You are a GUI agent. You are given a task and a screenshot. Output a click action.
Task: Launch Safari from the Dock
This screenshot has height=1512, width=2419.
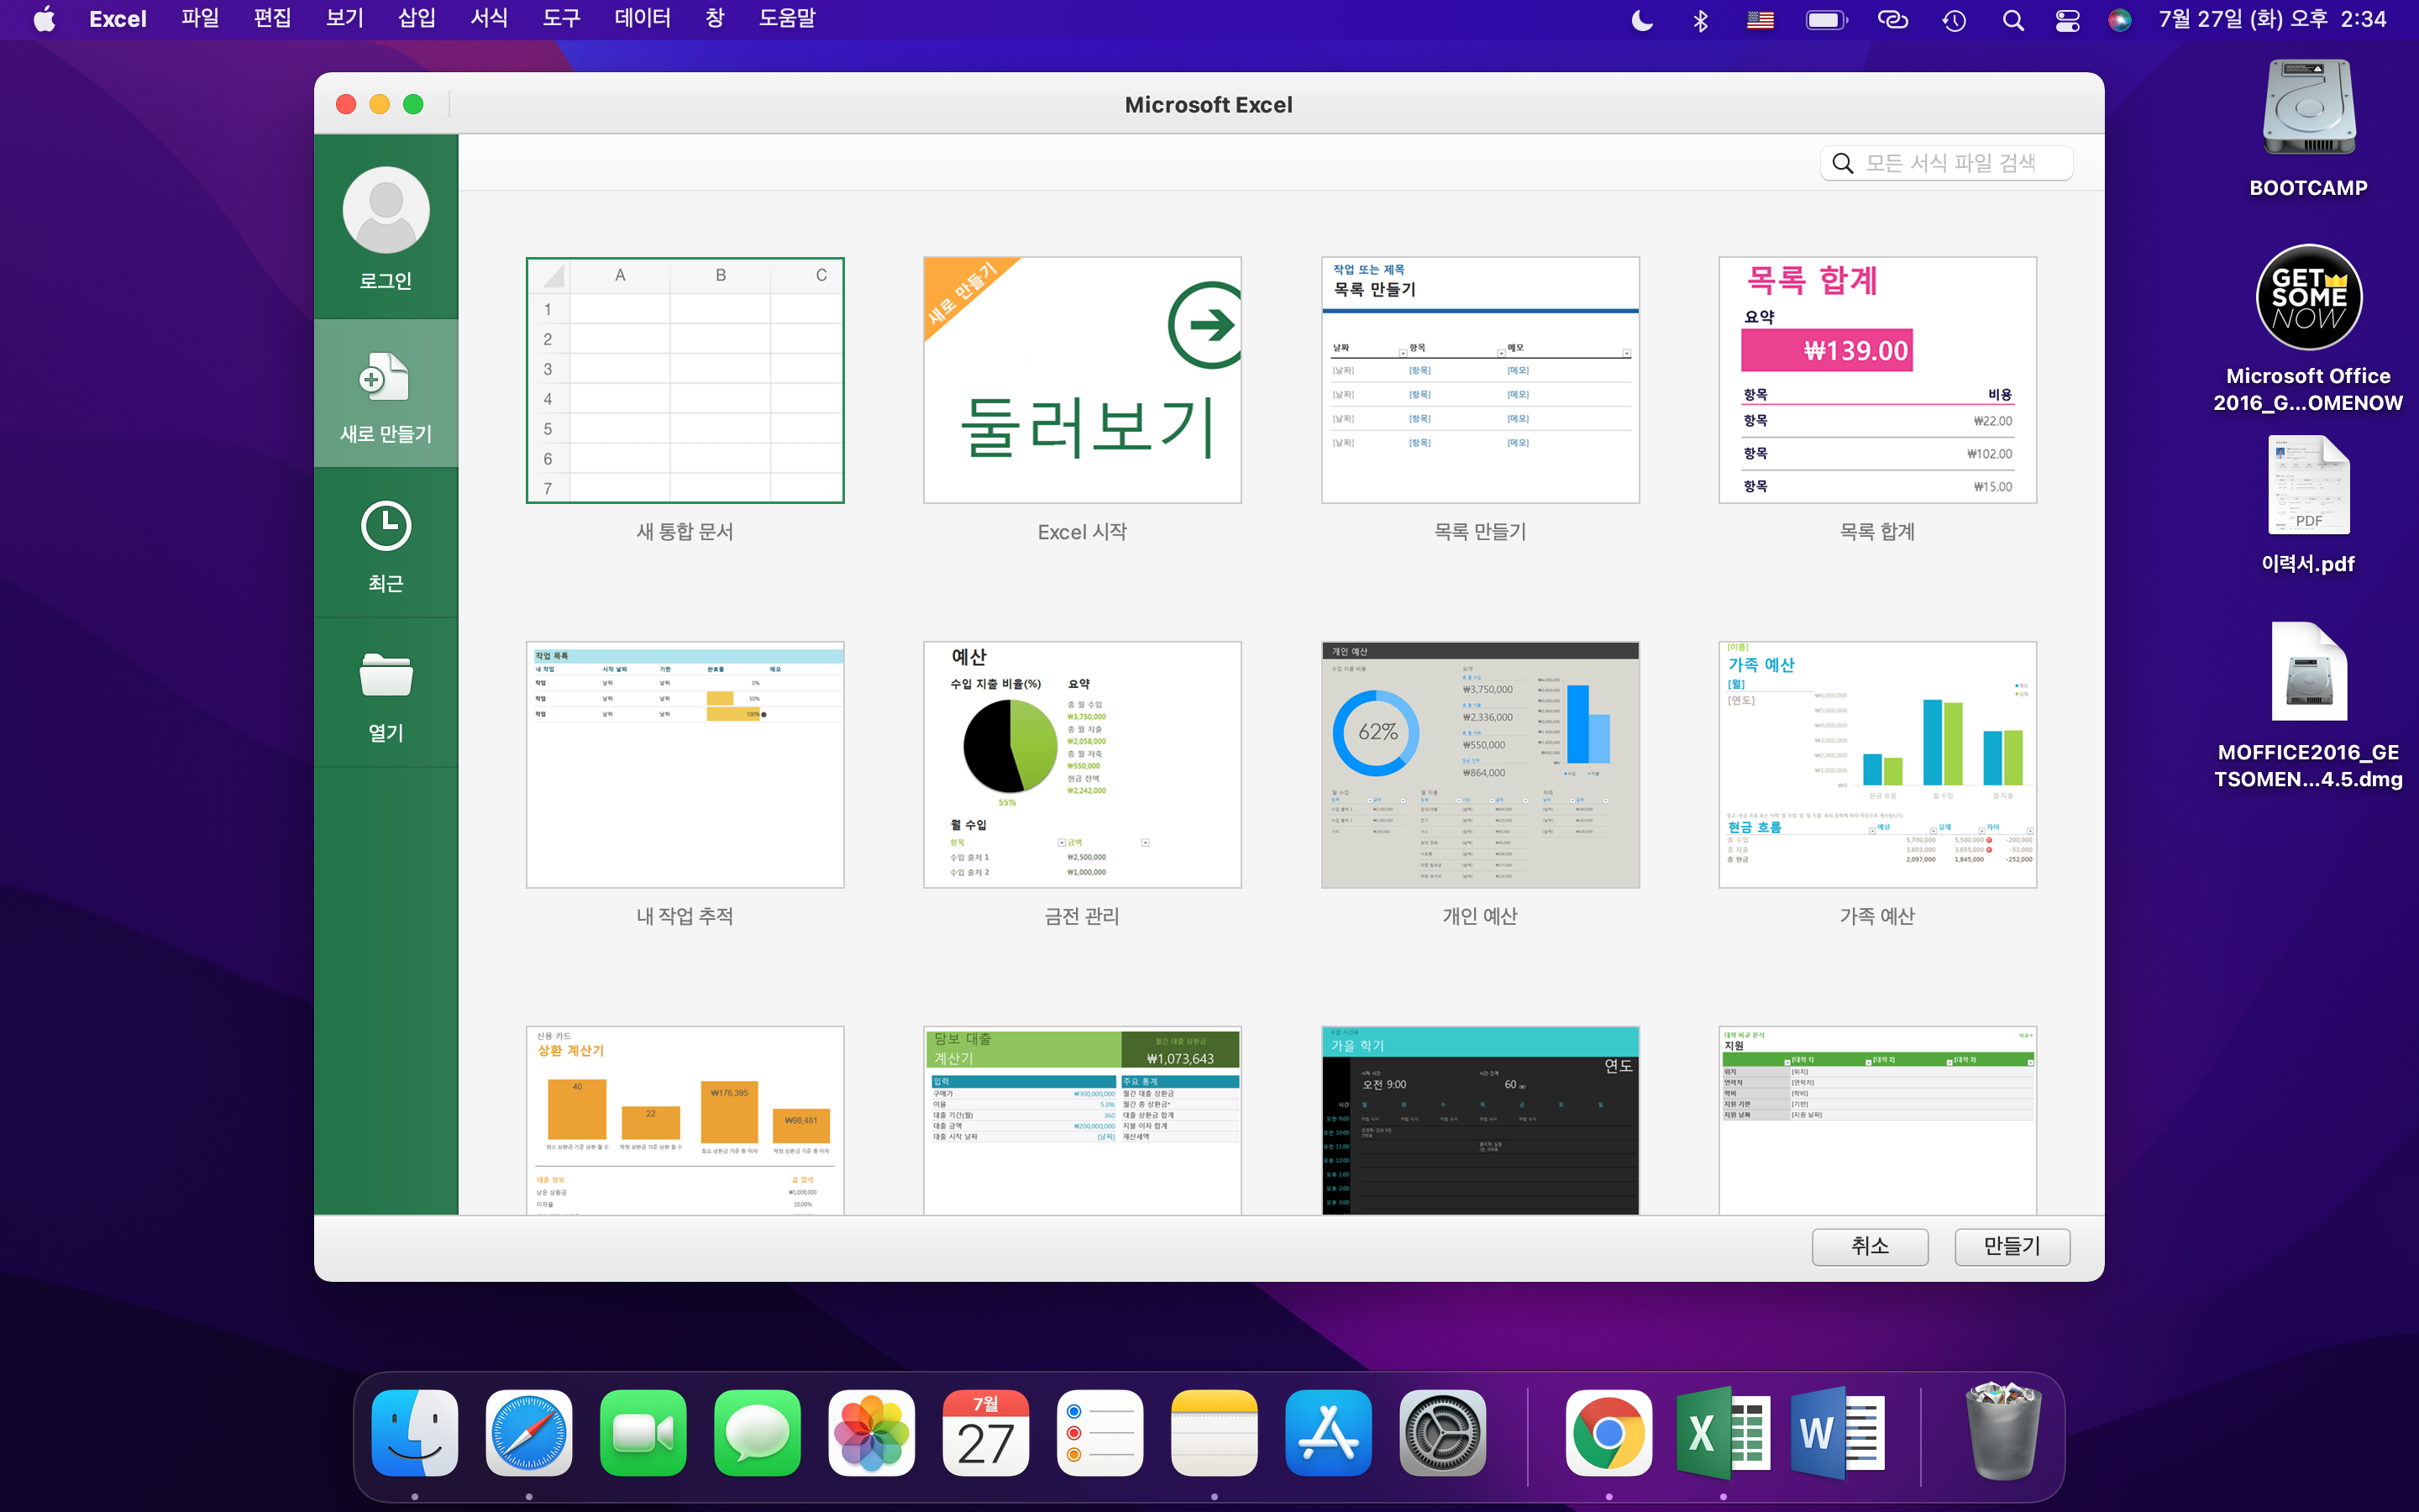point(529,1433)
